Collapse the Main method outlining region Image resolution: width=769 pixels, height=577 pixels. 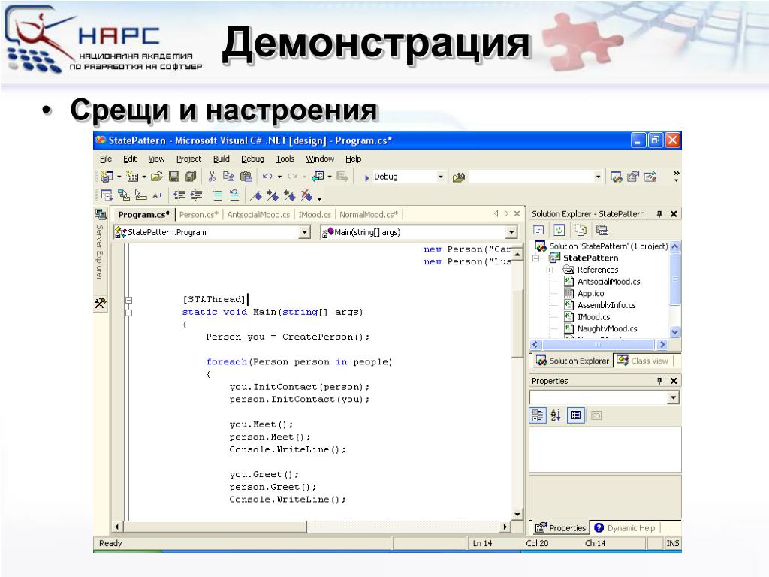coord(128,313)
